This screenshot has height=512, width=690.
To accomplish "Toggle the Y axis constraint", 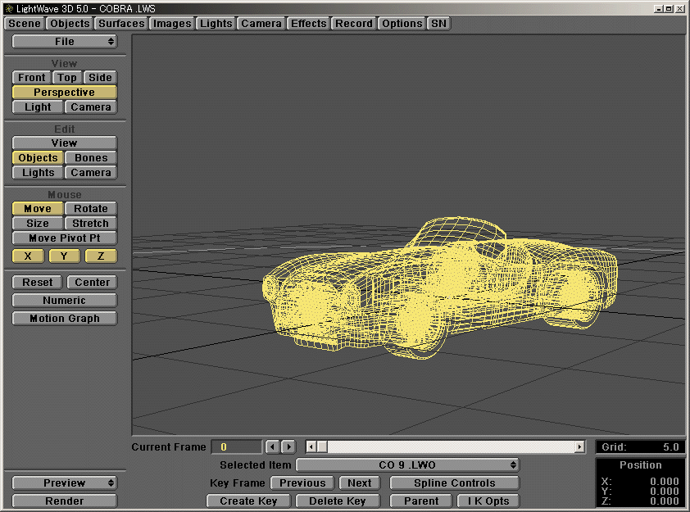I will pyautogui.click(x=64, y=256).
